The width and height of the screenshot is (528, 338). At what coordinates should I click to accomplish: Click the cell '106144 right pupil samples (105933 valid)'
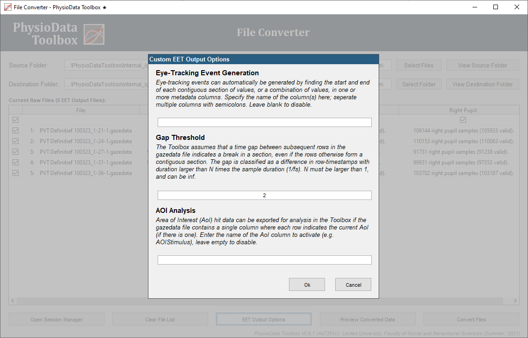point(463,131)
